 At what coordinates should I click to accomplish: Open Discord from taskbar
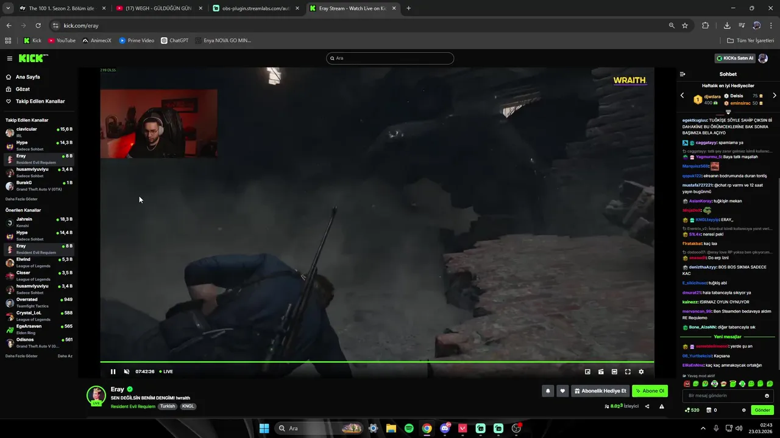tap(445, 428)
